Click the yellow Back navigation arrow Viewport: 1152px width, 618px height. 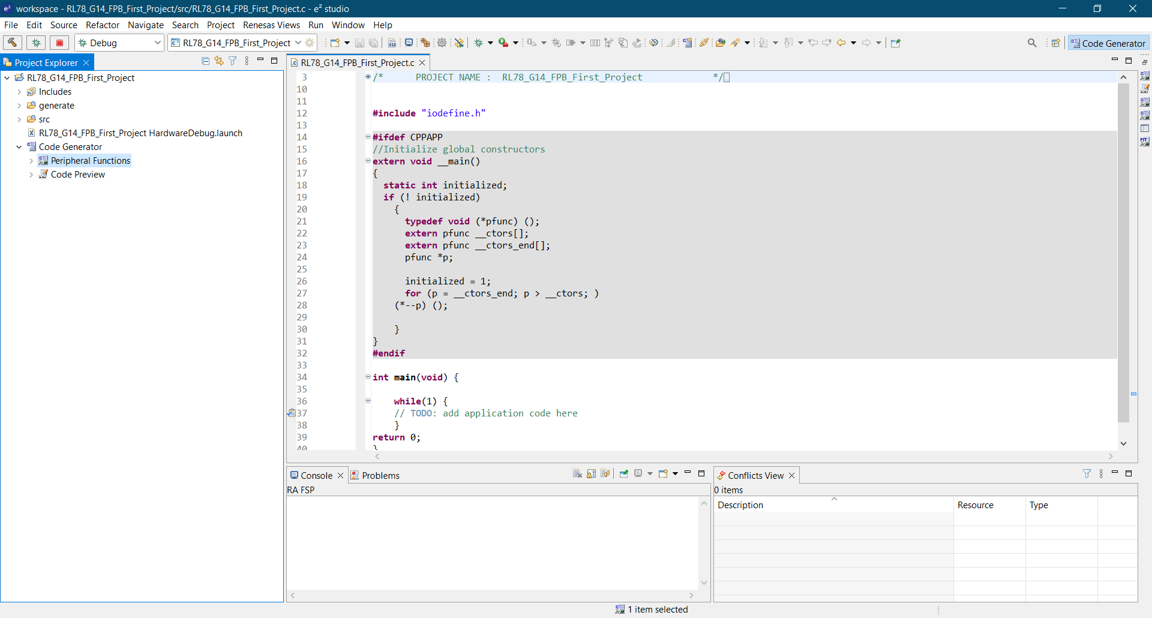841,43
